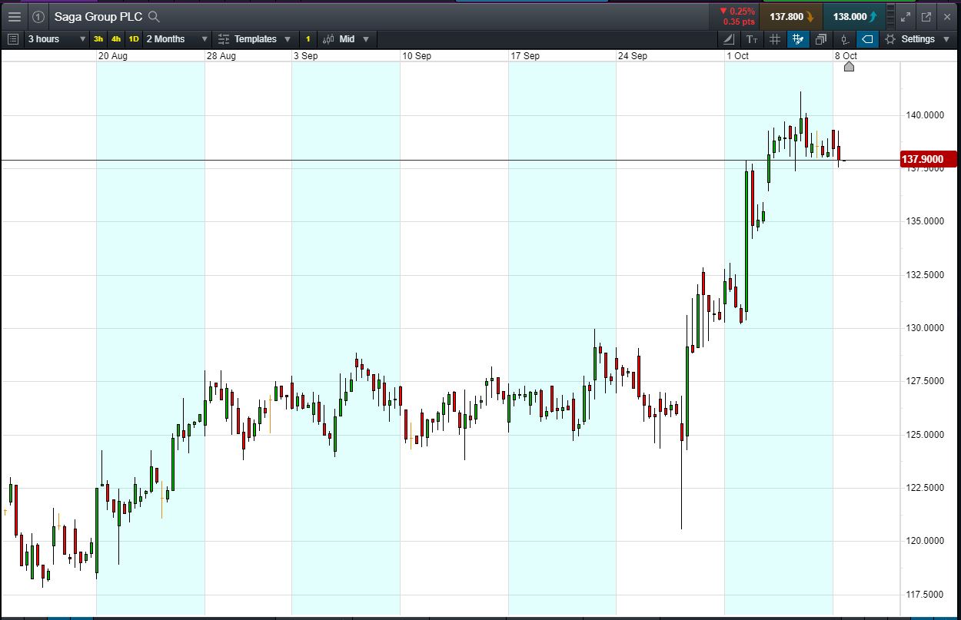Click the 122.5000 price axis label
This screenshot has width=961, height=620.
click(925, 488)
